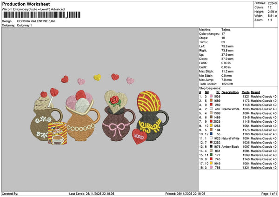This screenshot has width=279, height=197.
Task: Click the beige swatch in stop row 5
Action: [x=211, y=113]
